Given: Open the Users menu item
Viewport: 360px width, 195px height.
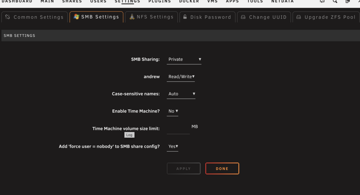Looking at the screenshot, I should pyautogui.click(x=98, y=1).
